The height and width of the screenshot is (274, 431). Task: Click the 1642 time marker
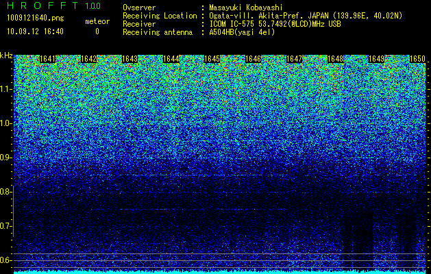(x=89, y=59)
